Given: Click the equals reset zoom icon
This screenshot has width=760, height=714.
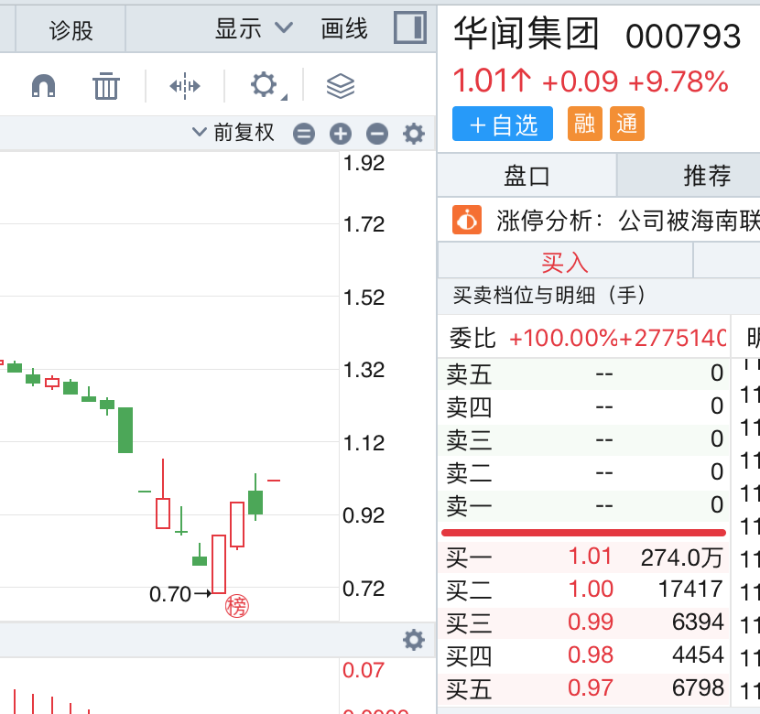Looking at the screenshot, I should 304,134.
